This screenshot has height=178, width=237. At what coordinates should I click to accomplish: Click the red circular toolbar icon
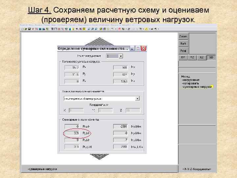point(119,29)
